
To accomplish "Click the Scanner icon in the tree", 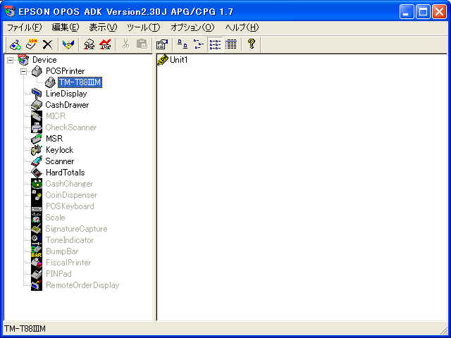I will coord(37,161).
